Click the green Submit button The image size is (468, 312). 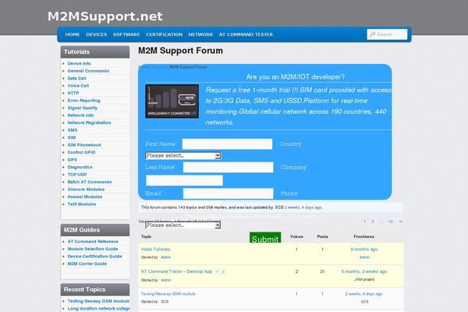pos(265,238)
